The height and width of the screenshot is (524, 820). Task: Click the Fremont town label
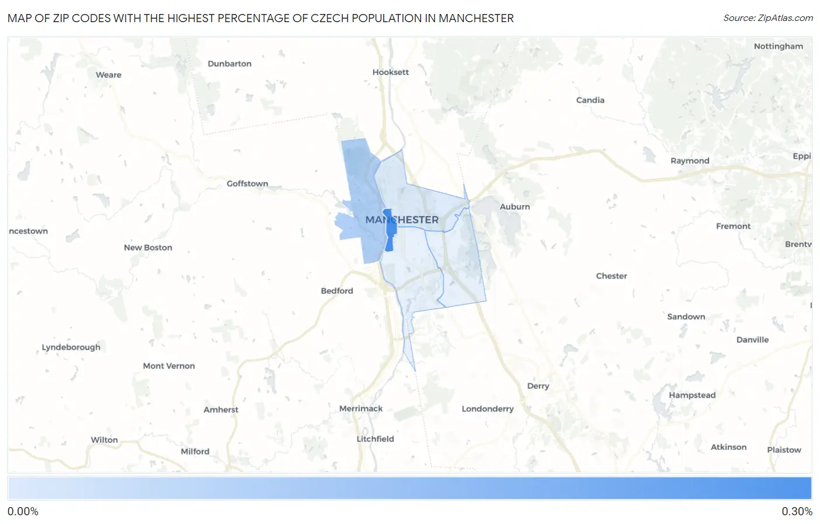[x=734, y=226]
